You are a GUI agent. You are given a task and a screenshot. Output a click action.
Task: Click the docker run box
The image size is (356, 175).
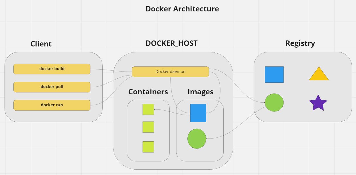click(52, 105)
